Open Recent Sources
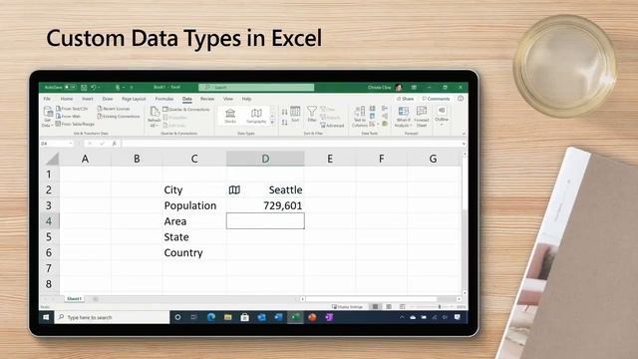Image resolution: width=638 pixels, height=359 pixels. [x=114, y=109]
